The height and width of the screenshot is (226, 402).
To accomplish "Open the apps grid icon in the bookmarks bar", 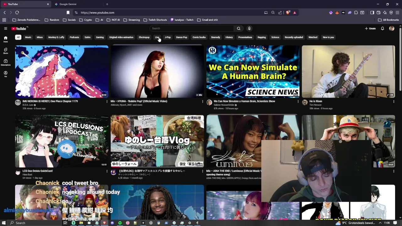I will click(4, 20).
